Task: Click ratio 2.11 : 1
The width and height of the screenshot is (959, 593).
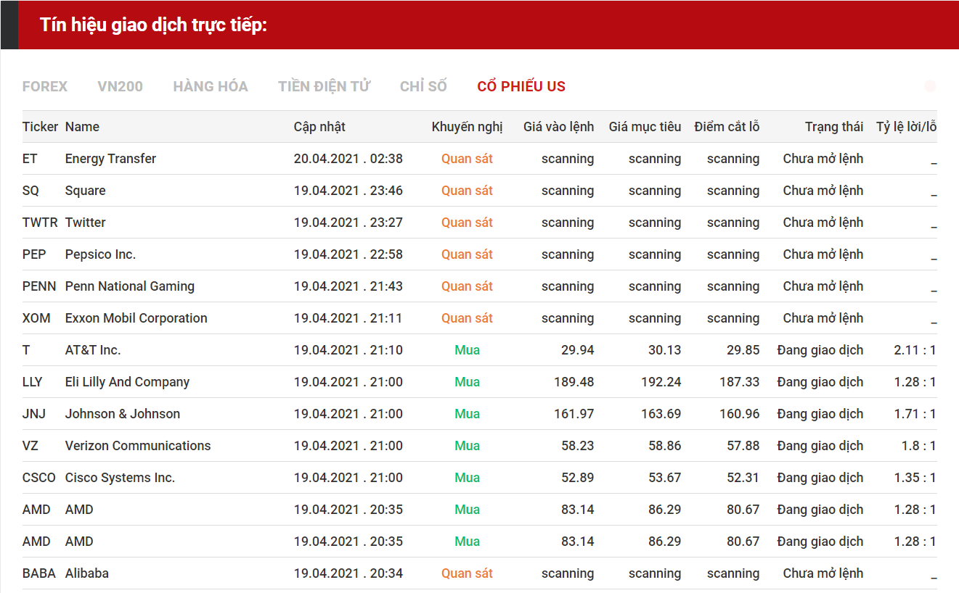Action: click(x=915, y=350)
